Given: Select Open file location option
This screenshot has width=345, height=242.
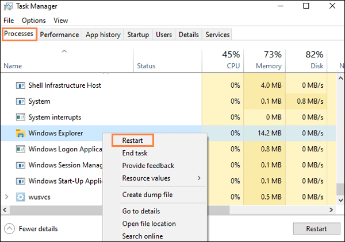Looking at the screenshot, I should coord(149,224).
